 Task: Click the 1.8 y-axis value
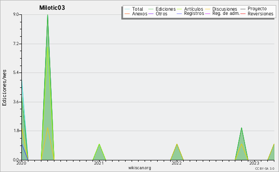click(x=16, y=131)
